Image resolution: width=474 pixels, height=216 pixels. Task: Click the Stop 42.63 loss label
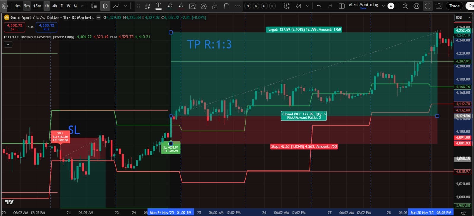click(x=304, y=146)
